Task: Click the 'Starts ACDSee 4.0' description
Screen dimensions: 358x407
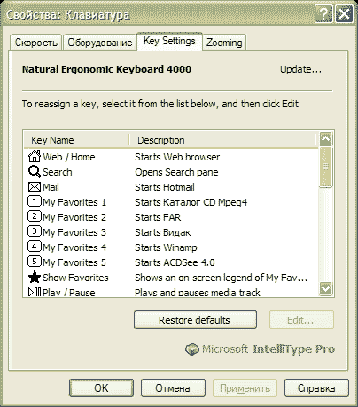Action: click(175, 262)
